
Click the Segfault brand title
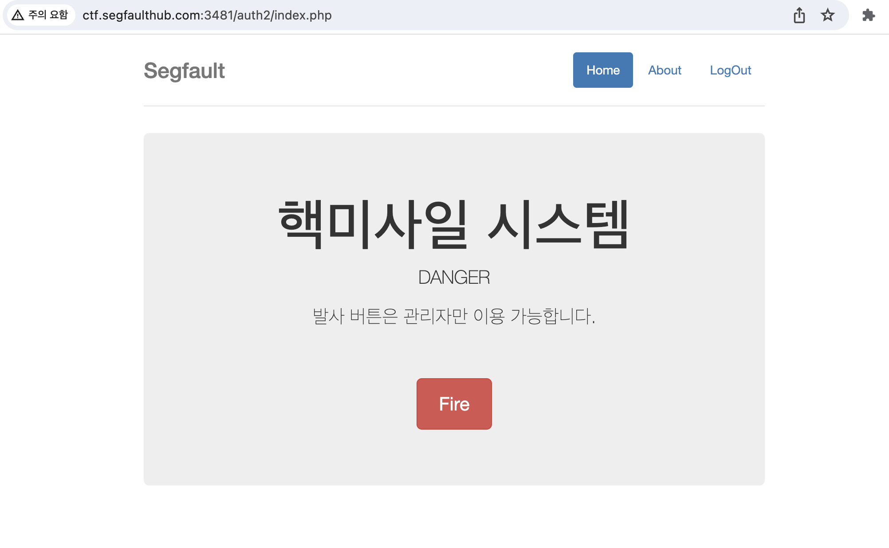coord(184,71)
